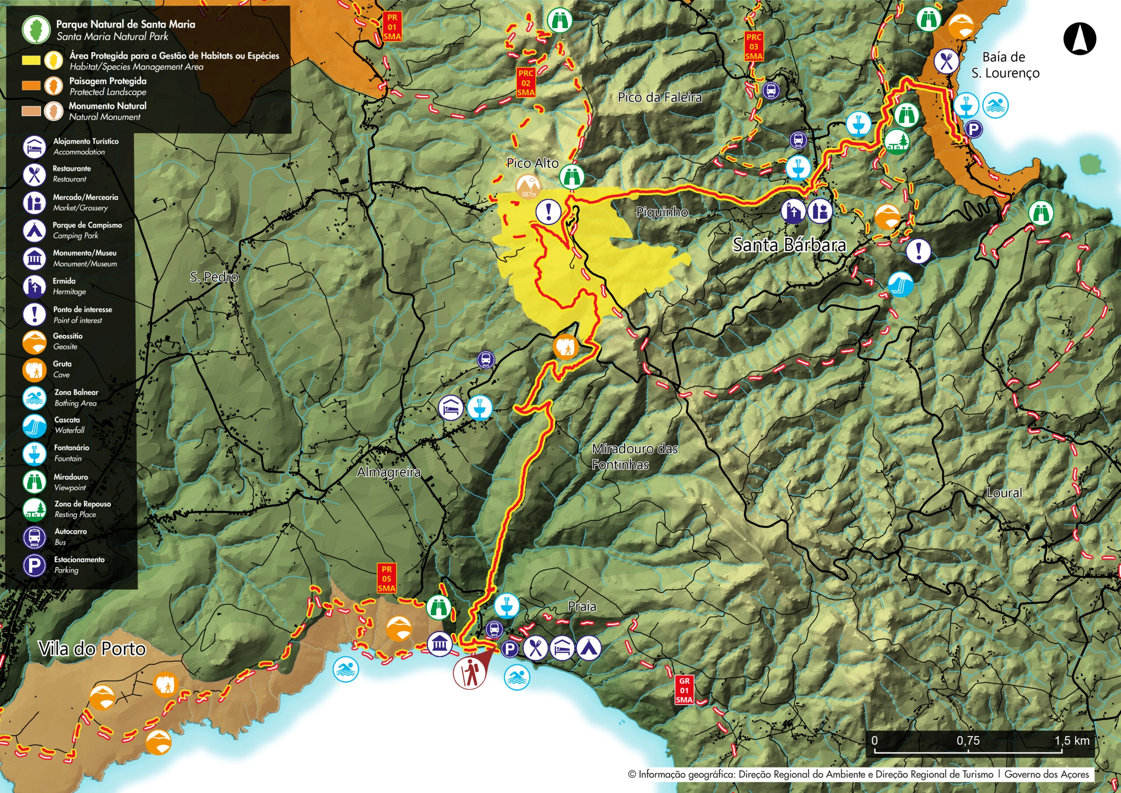The image size is (1121, 793).
Task: Click the waterfall icon near Santa Bárbara
Action: click(900, 284)
